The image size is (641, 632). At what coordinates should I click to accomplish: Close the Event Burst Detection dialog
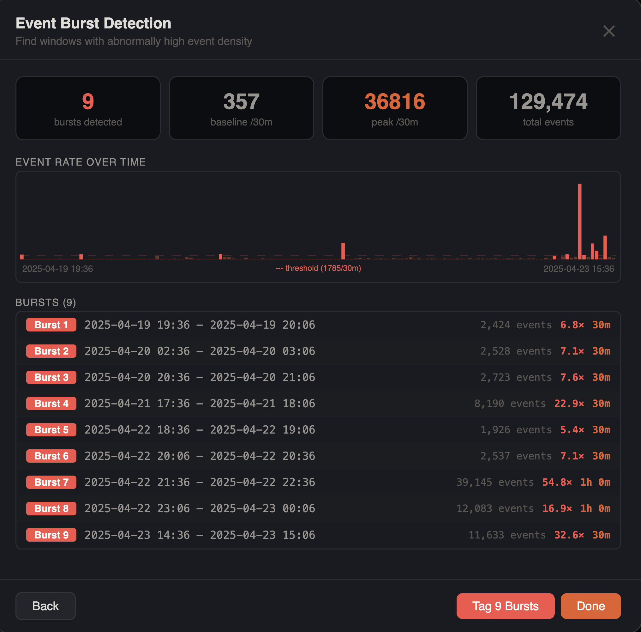pos(609,31)
